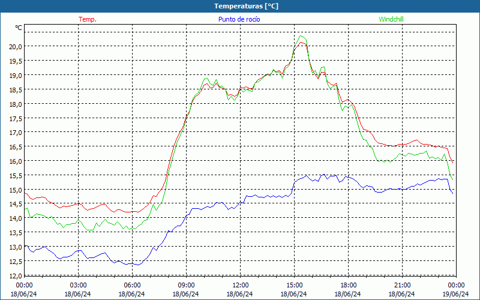Click the 15,5 y-axis value
Screen dimensions: 480x300
click(x=16, y=175)
